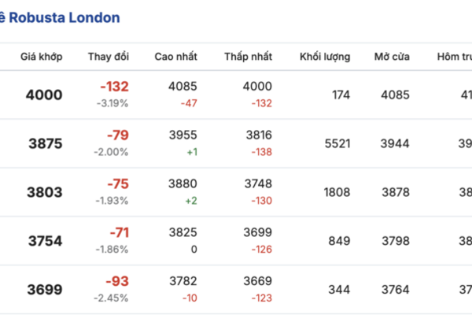This screenshot has height=315, width=472.
Task: Select the 3816 lowest price value
Action: coord(258,135)
